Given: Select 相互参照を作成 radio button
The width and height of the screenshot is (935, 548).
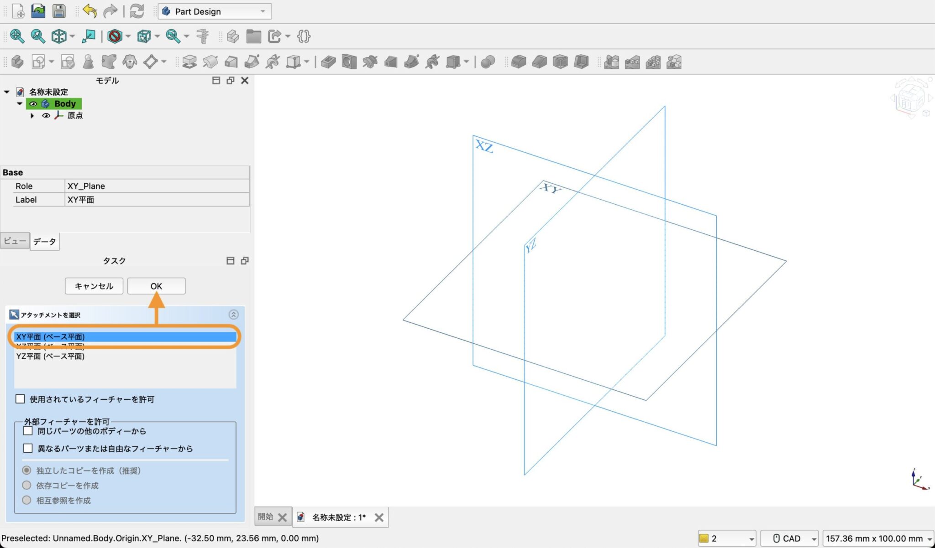Looking at the screenshot, I should click(26, 500).
